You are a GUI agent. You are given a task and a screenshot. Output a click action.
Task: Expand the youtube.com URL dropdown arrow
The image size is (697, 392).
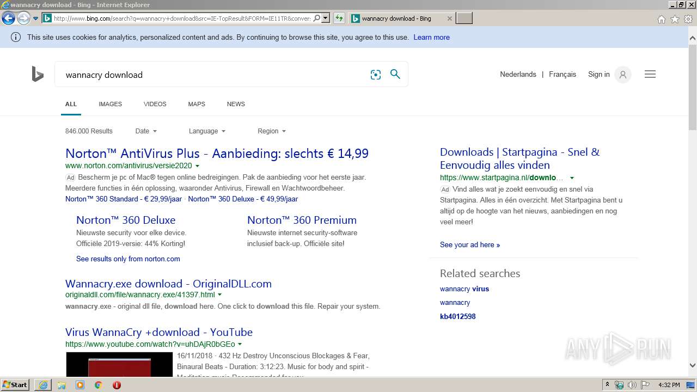pyautogui.click(x=240, y=344)
